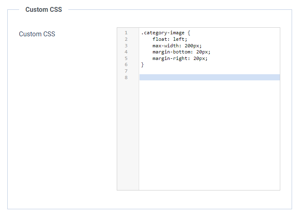301x217 pixels.
Task: Click the highlighted active line 8
Action: coord(209,77)
